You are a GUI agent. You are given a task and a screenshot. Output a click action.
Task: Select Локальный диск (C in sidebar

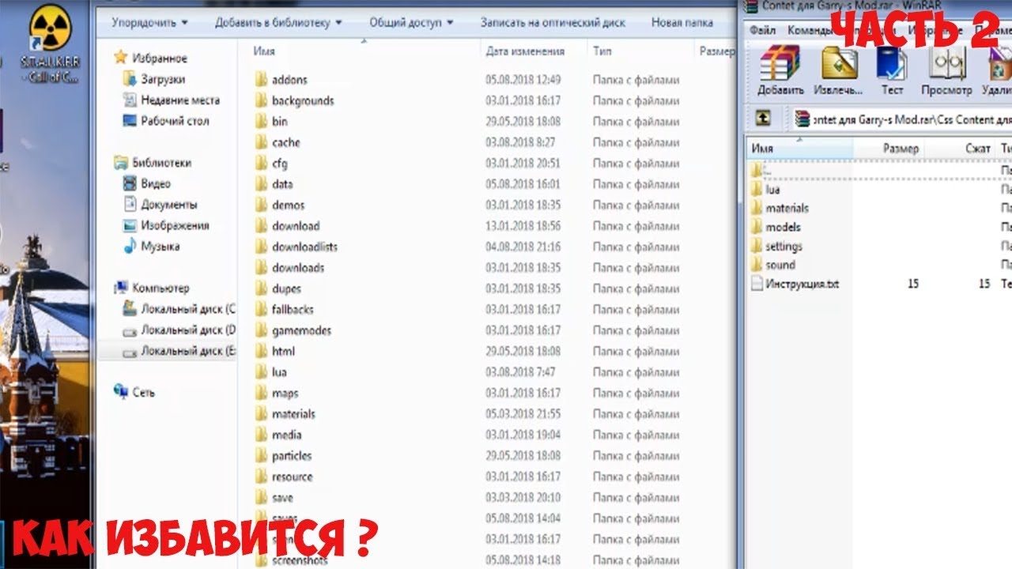tap(179, 309)
